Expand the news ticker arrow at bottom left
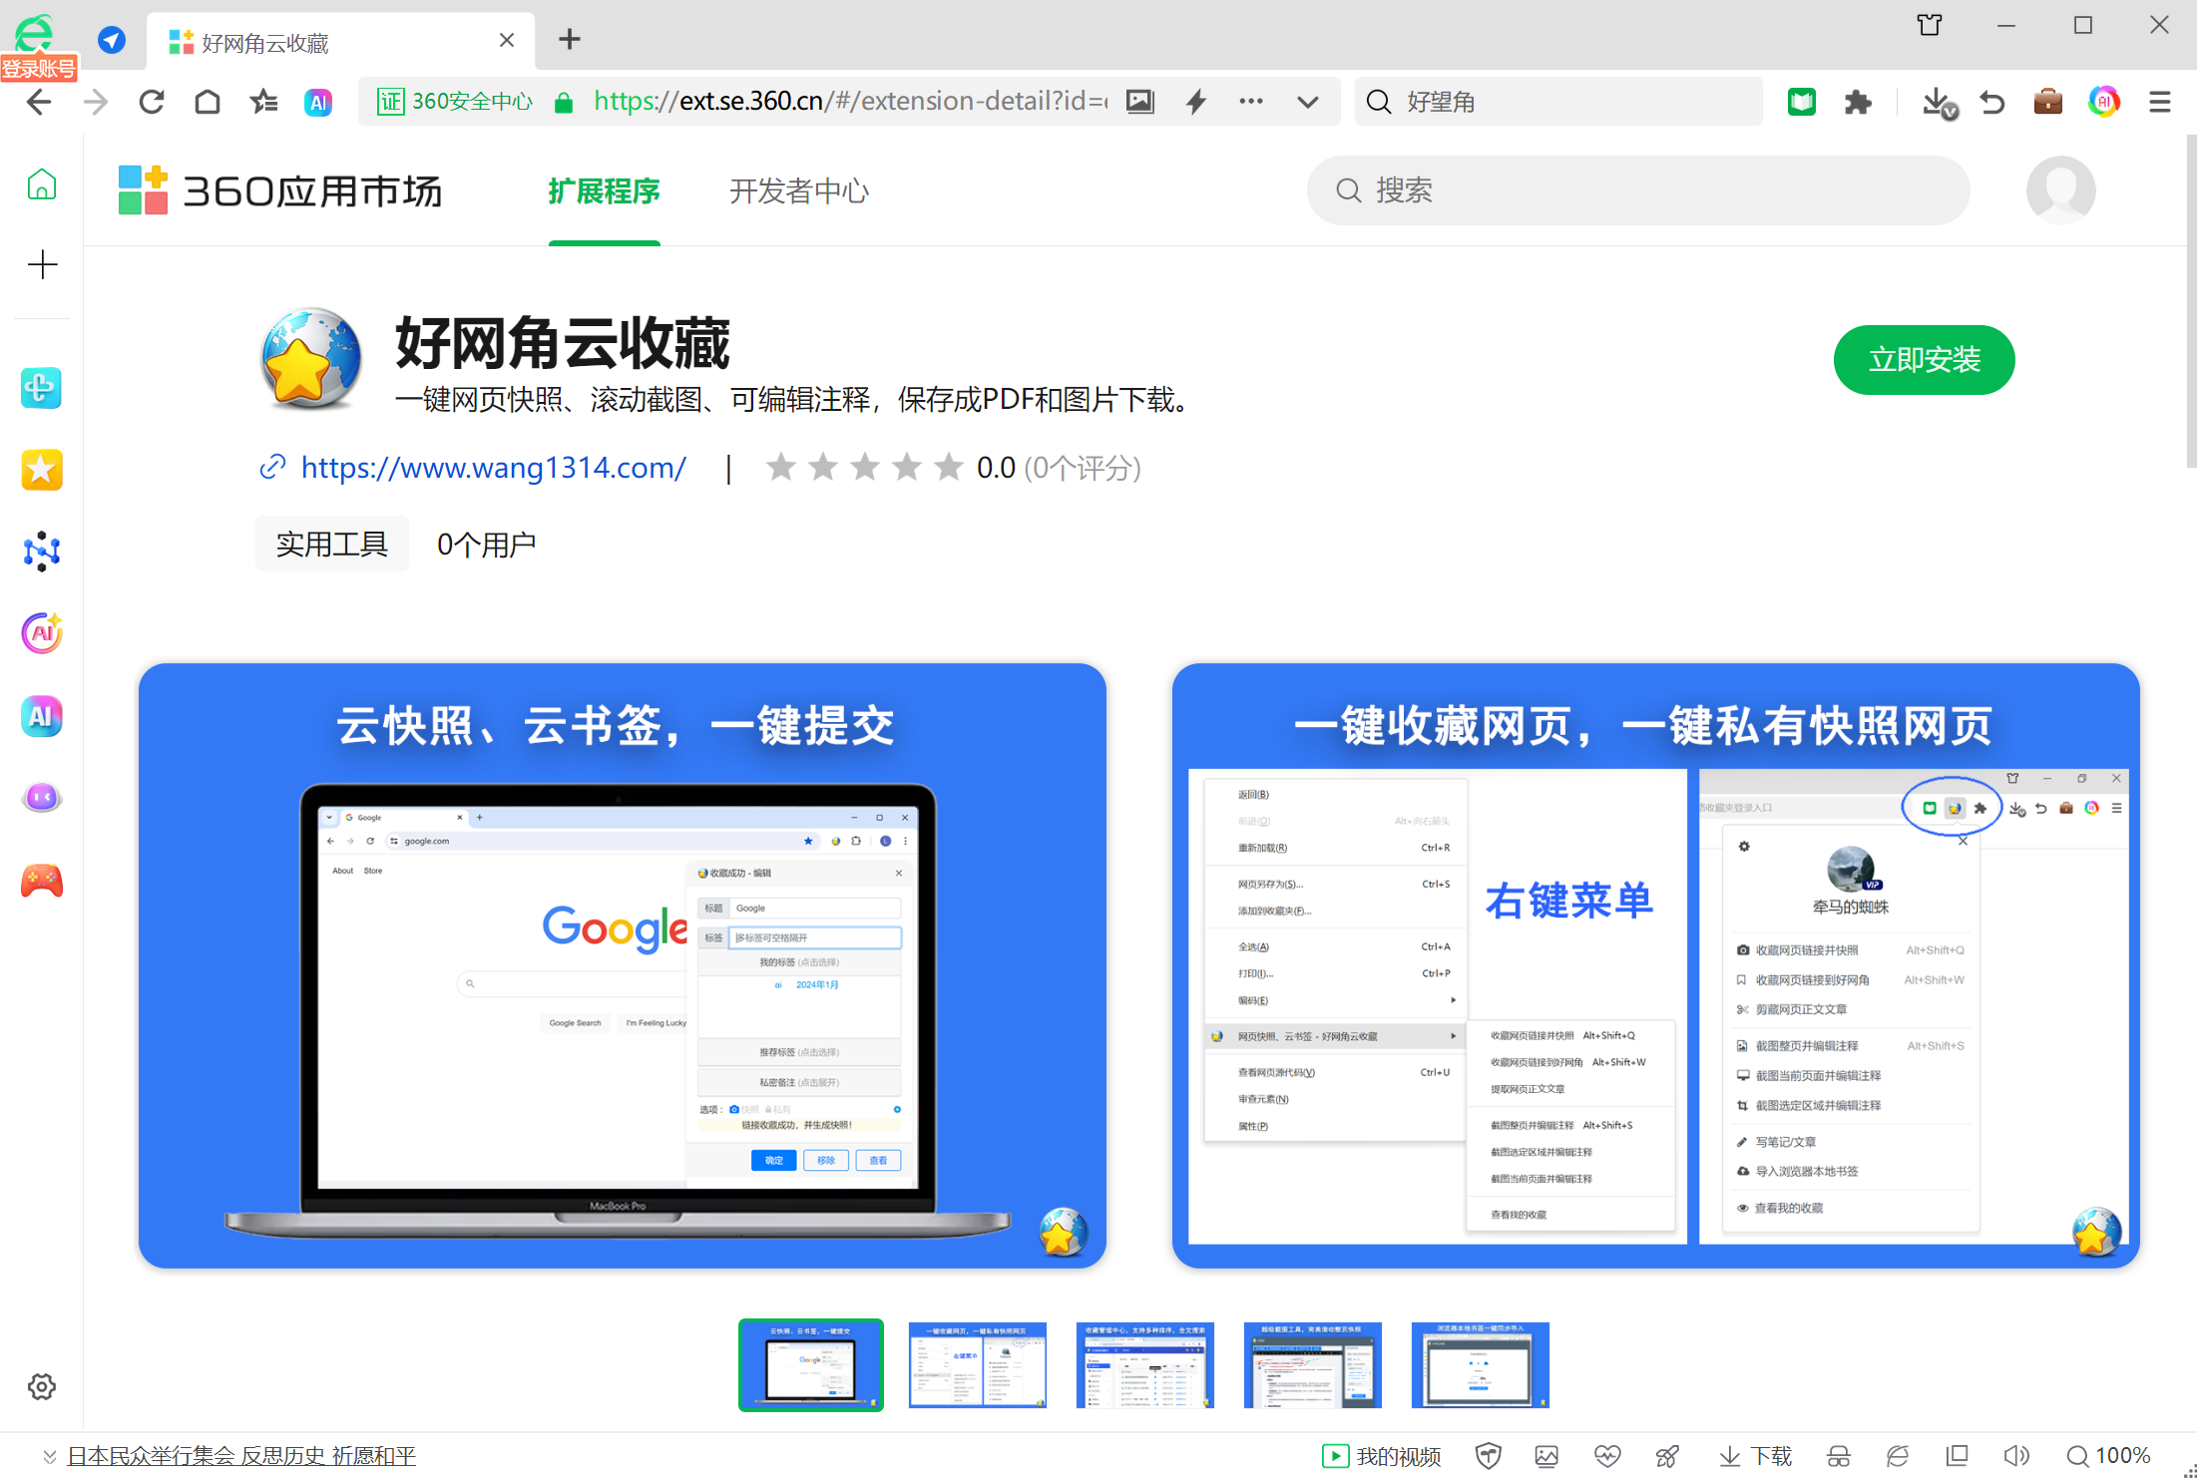Screen dimensions: 2197x1478 tap(49, 1457)
